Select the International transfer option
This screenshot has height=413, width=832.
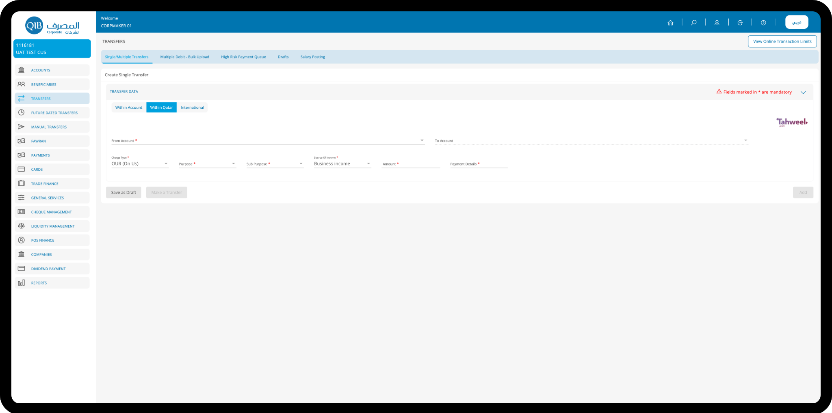pos(192,108)
